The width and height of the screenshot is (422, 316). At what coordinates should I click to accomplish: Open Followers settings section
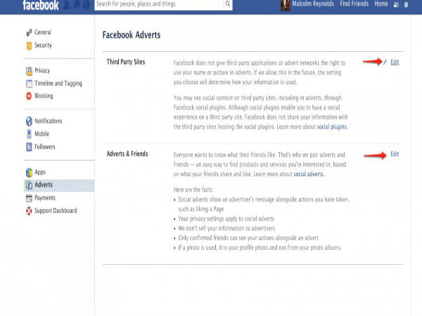pyautogui.click(x=45, y=147)
